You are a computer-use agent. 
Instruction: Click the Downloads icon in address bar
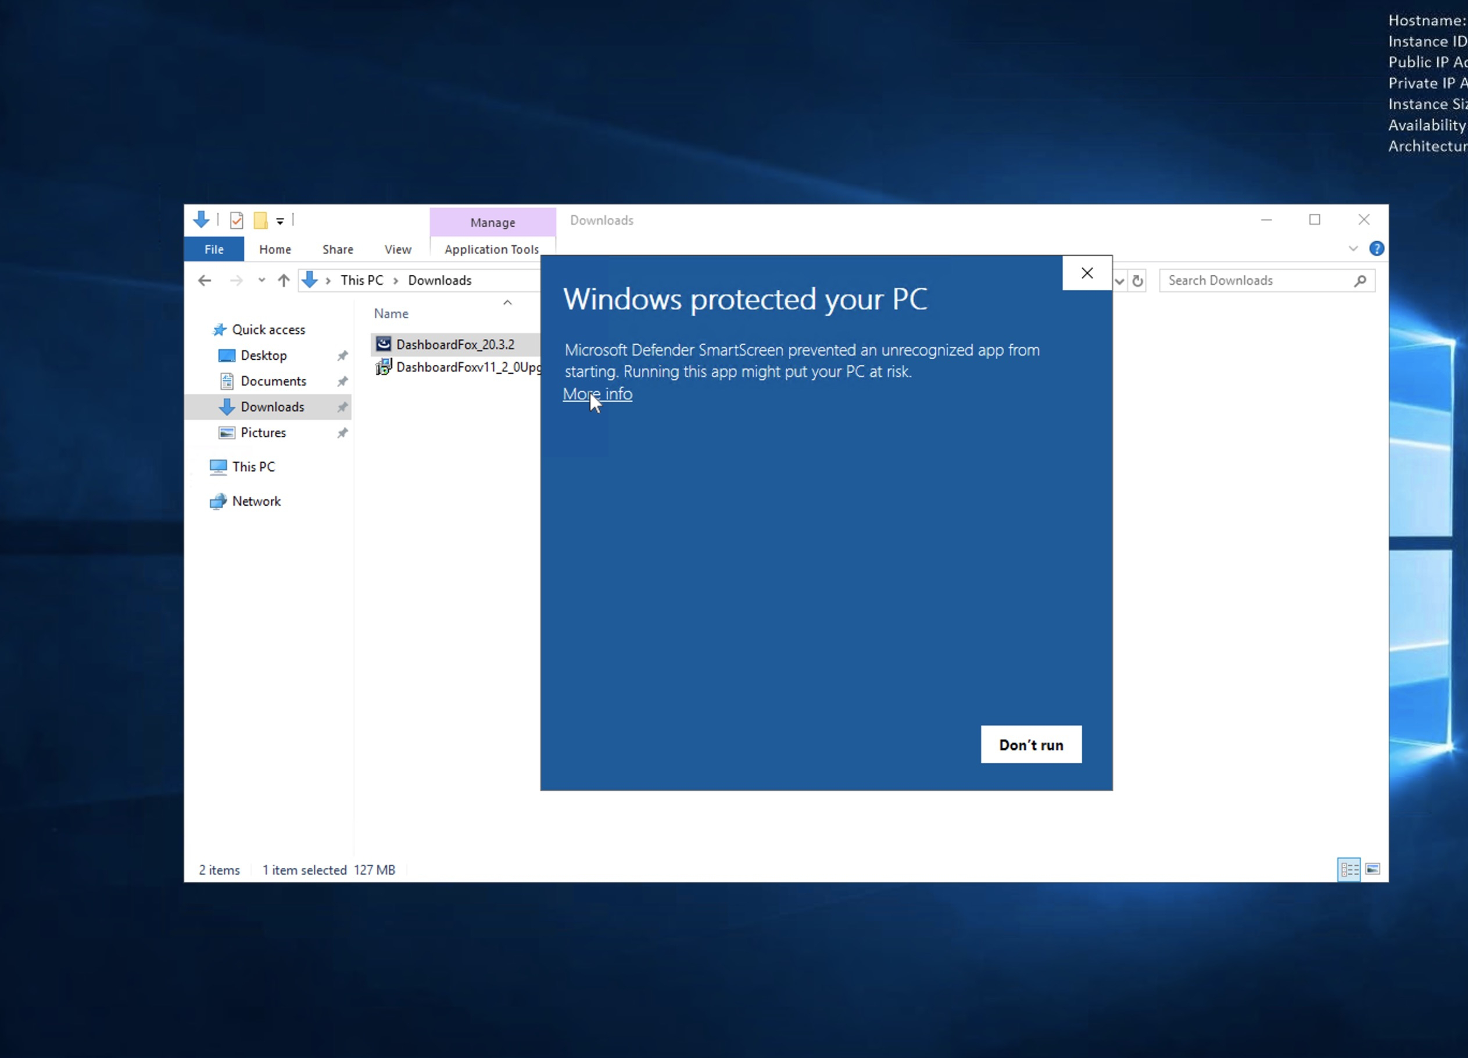(x=310, y=280)
